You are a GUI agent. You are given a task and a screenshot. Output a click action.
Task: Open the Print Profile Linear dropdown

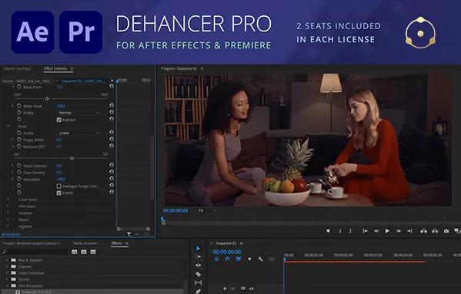tap(79, 133)
